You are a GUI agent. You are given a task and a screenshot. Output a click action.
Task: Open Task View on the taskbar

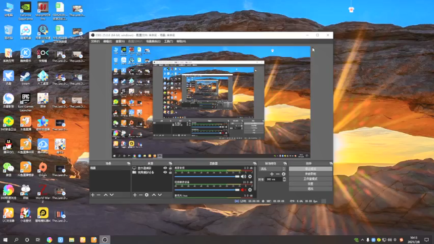[38, 240]
